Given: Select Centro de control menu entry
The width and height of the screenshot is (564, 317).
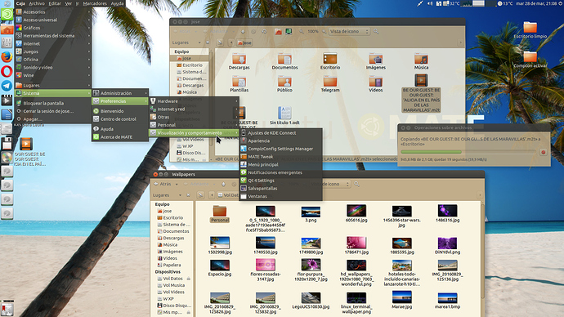Looking at the screenshot, I should [x=120, y=119].
